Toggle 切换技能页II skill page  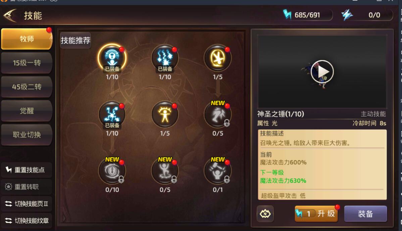[x=27, y=204]
